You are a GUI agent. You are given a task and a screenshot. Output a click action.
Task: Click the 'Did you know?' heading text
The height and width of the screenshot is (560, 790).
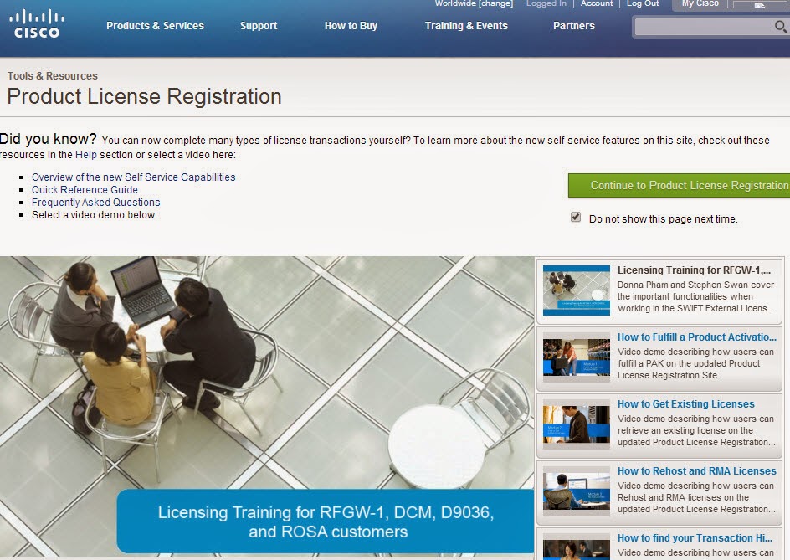click(x=49, y=139)
